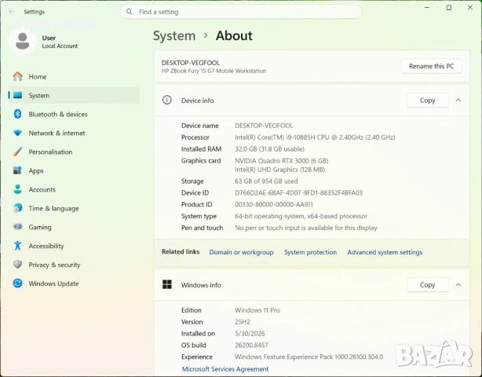Screen dimensions: 482x377
Task: Click the processor value i9-10885H text
Action: [x=315, y=137]
